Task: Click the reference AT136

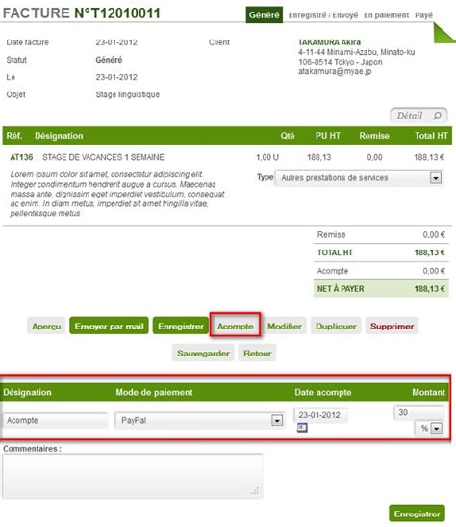Action: [x=21, y=157]
